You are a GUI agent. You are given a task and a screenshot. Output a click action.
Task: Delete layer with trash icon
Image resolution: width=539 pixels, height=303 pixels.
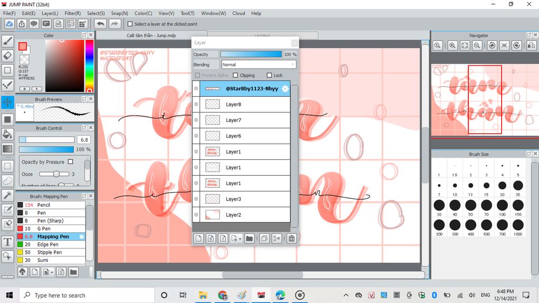pos(292,238)
